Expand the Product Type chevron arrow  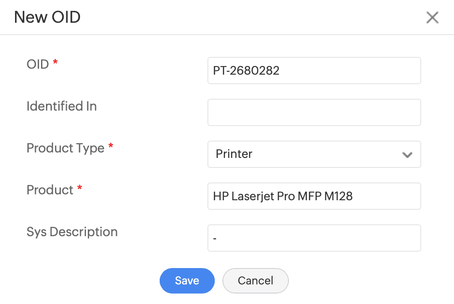pyautogui.click(x=407, y=155)
